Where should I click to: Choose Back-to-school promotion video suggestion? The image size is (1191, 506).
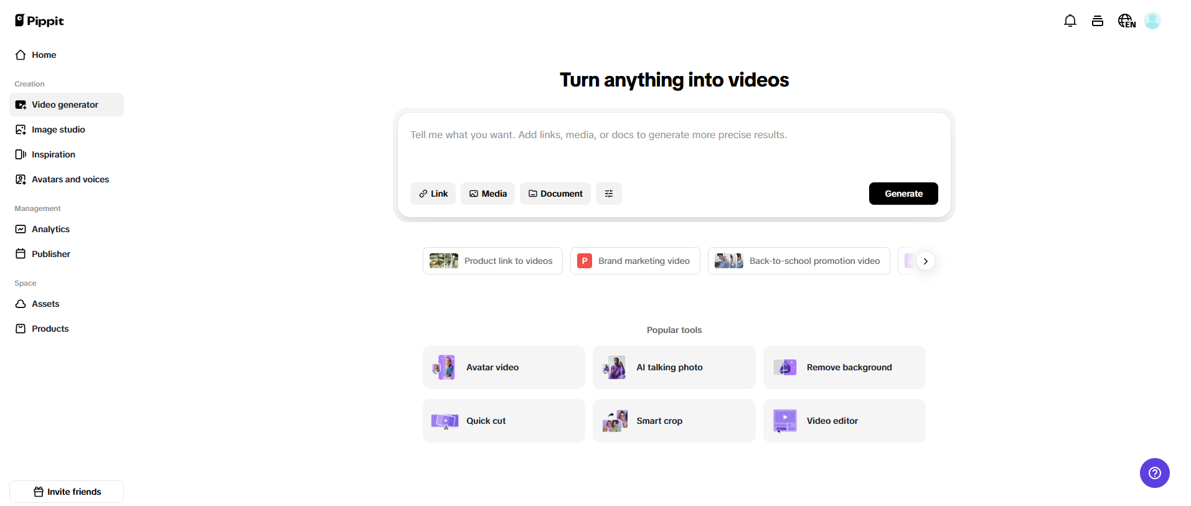tap(799, 261)
